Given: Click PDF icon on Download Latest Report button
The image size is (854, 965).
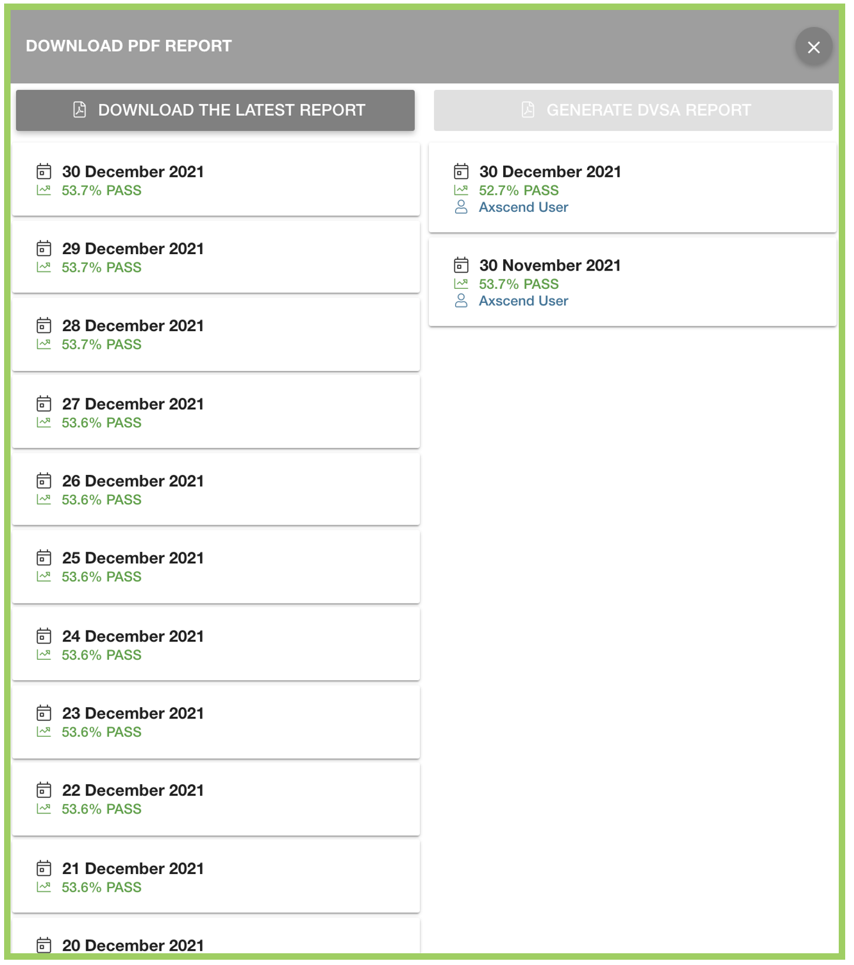Looking at the screenshot, I should [x=80, y=110].
